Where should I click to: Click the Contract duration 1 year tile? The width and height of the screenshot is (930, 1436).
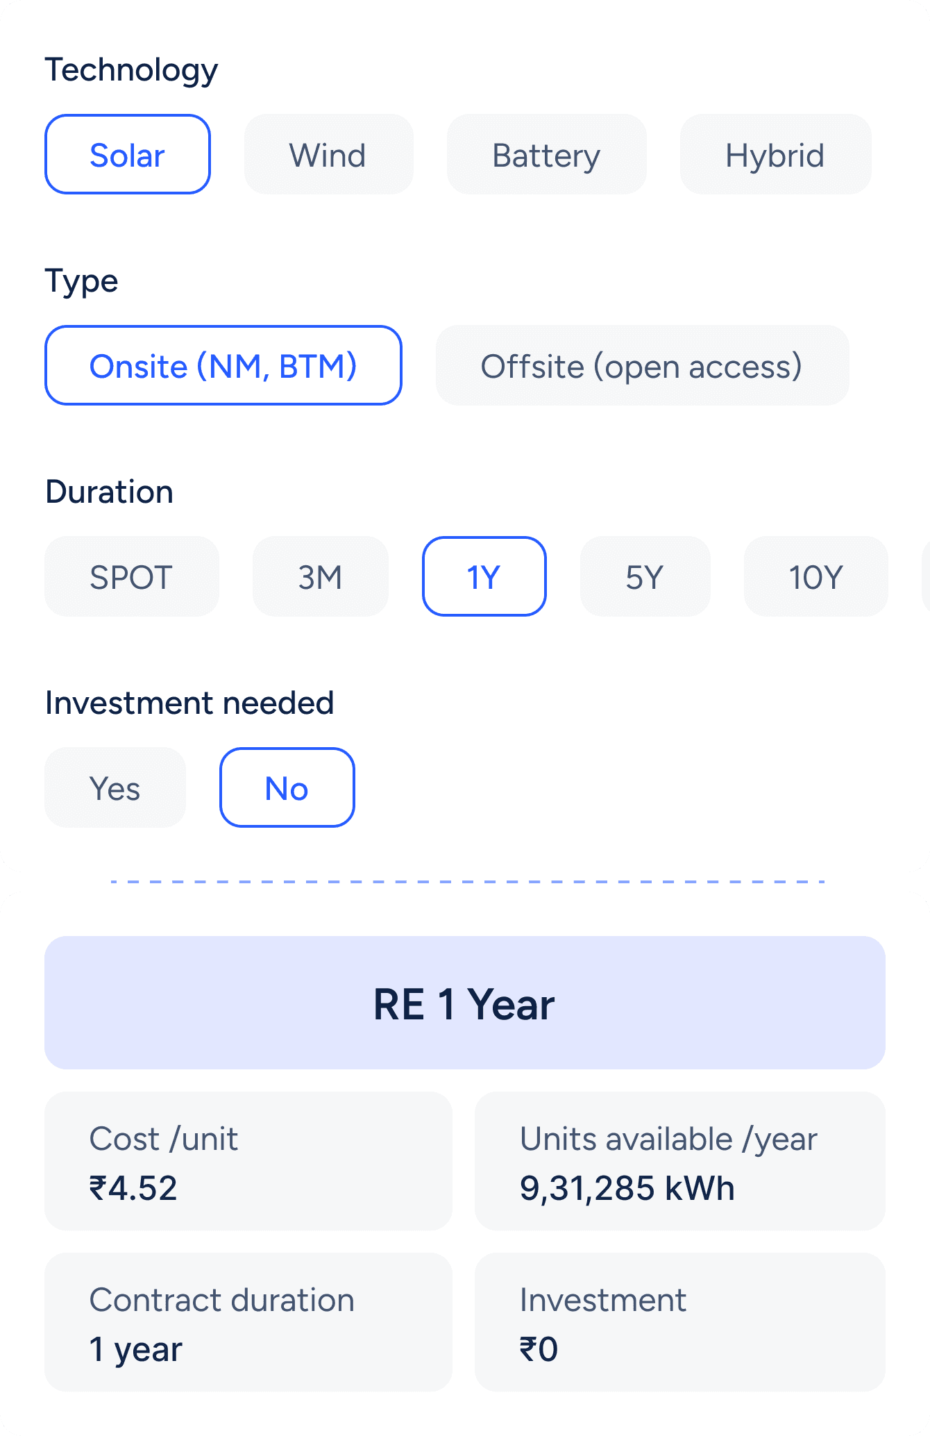[x=248, y=1321]
